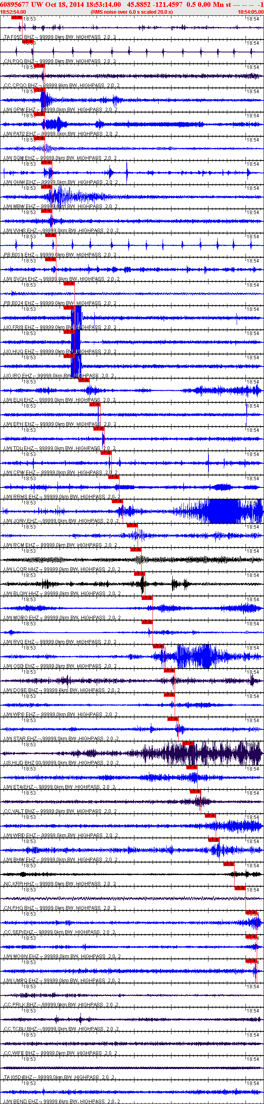Click the UW SQM EHZ station label
The height and width of the screenshot is (1104, 264).
[20, 158]
